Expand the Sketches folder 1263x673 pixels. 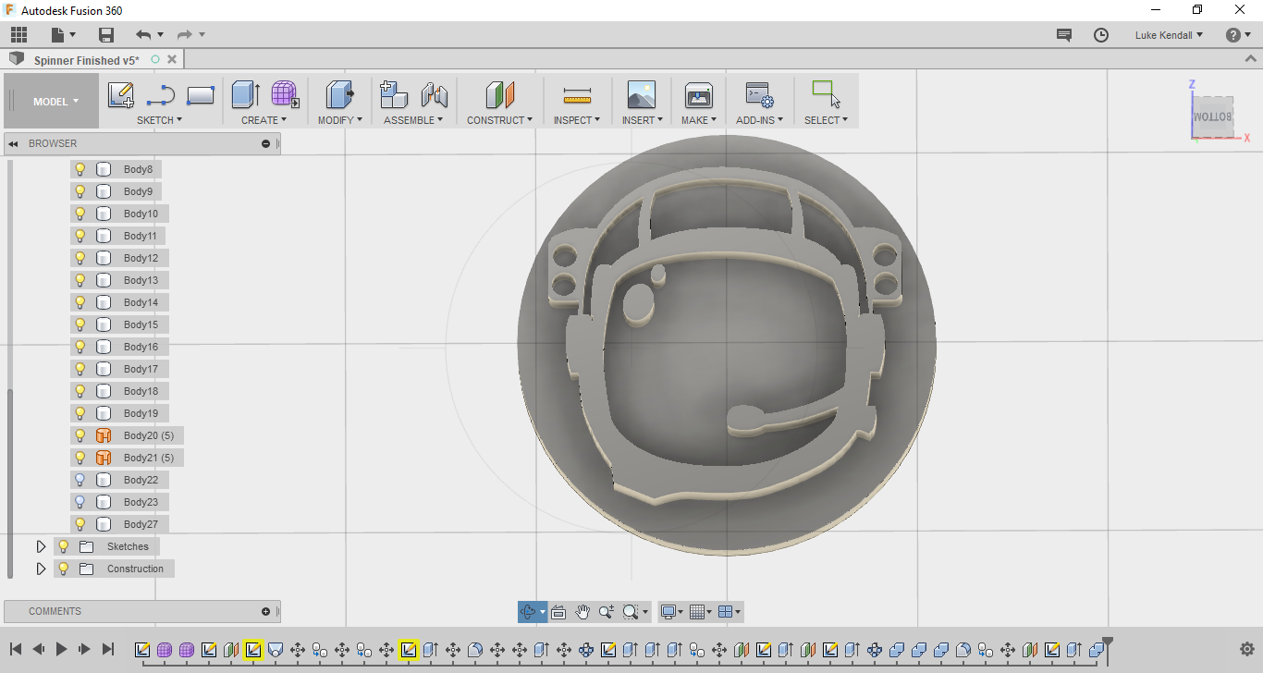click(41, 546)
